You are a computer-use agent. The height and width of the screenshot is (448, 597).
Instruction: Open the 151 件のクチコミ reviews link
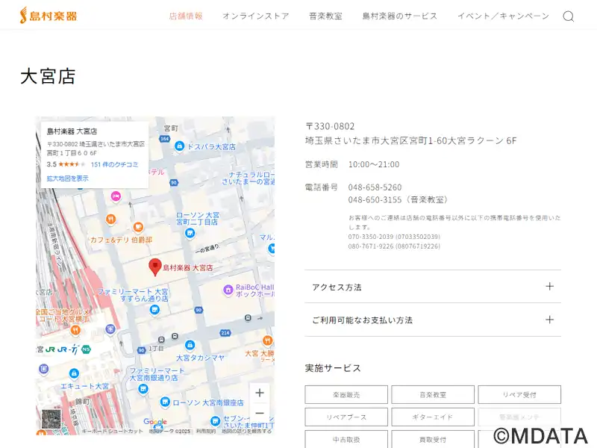click(x=114, y=164)
